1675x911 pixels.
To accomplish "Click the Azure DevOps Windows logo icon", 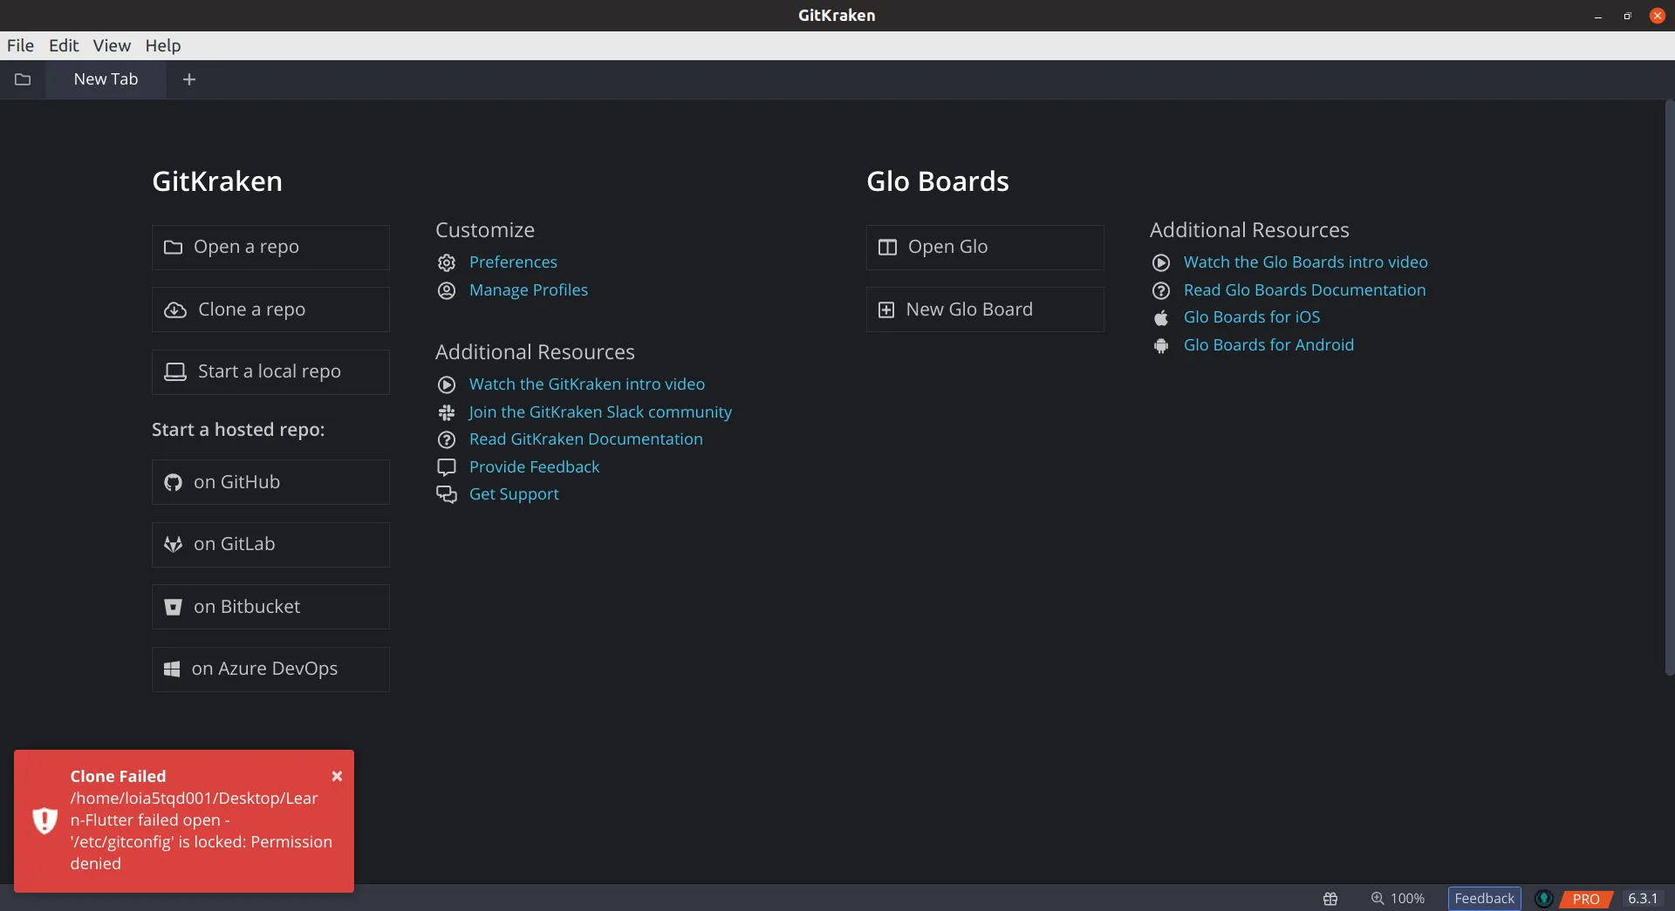I will tap(172, 669).
